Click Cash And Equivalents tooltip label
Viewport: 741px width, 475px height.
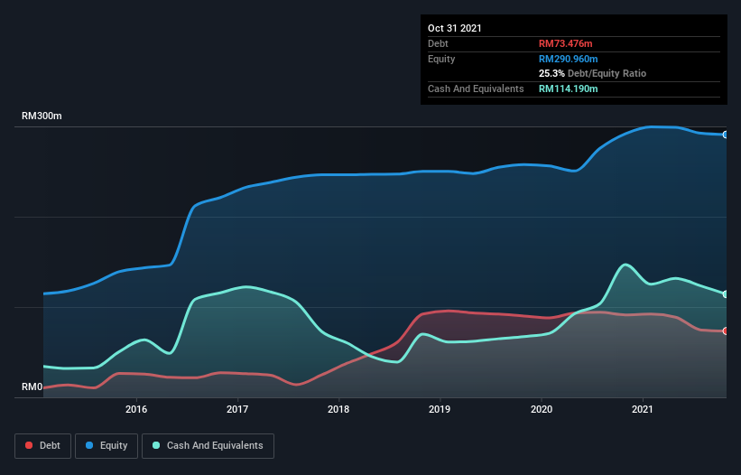[x=476, y=88]
